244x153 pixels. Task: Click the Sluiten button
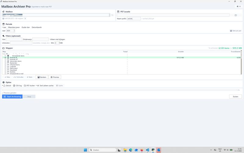pos(235,97)
